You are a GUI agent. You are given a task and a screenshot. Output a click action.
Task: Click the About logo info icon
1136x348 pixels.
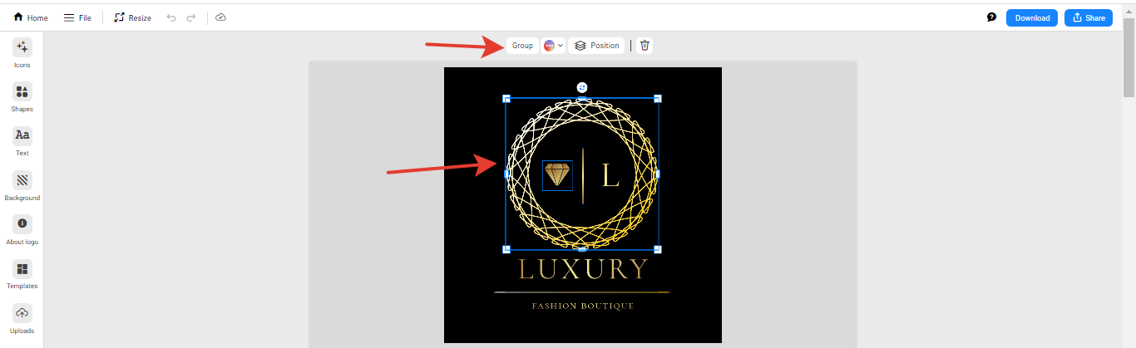[x=22, y=224]
